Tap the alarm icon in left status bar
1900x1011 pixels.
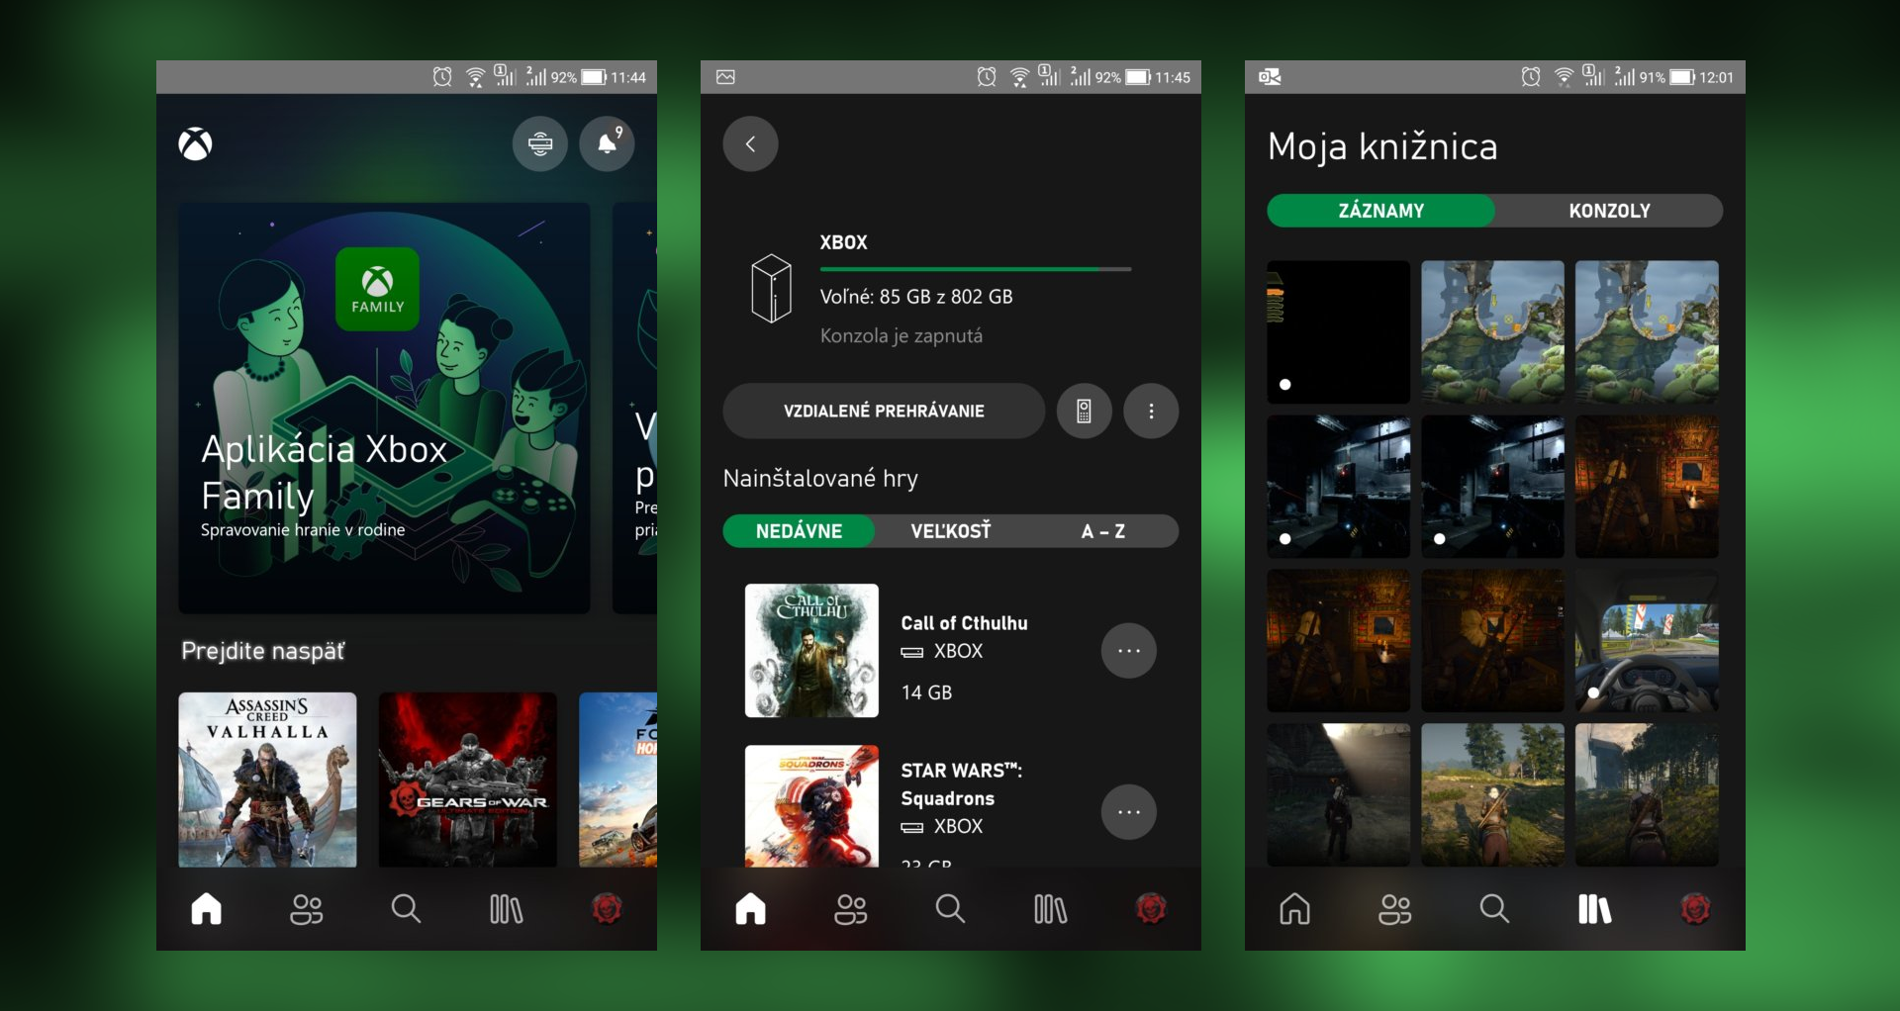pos(442,76)
